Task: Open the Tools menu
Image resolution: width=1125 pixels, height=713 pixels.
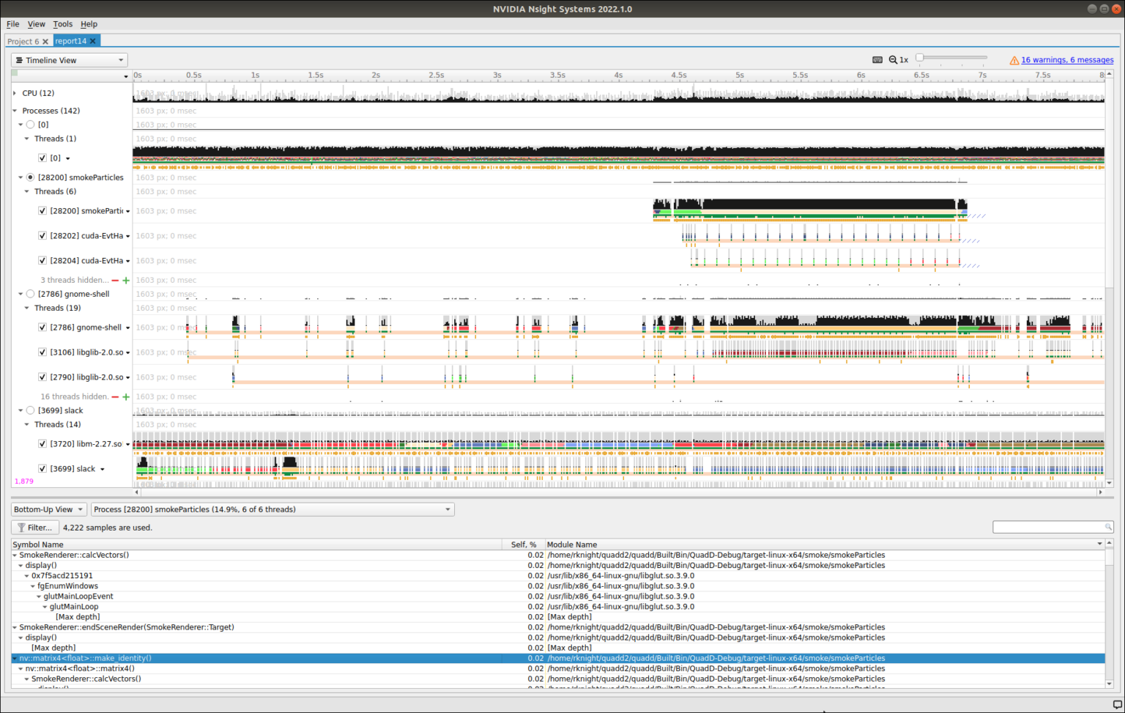Action: coord(62,23)
